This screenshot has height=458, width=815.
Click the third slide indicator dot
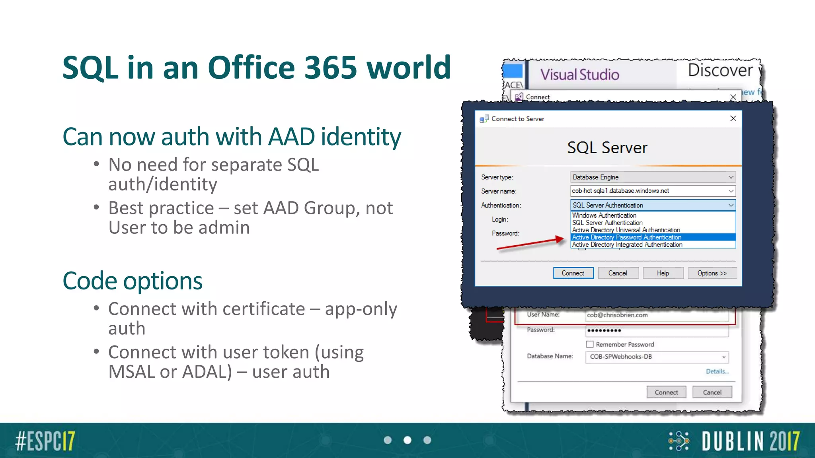[x=427, y=440]
